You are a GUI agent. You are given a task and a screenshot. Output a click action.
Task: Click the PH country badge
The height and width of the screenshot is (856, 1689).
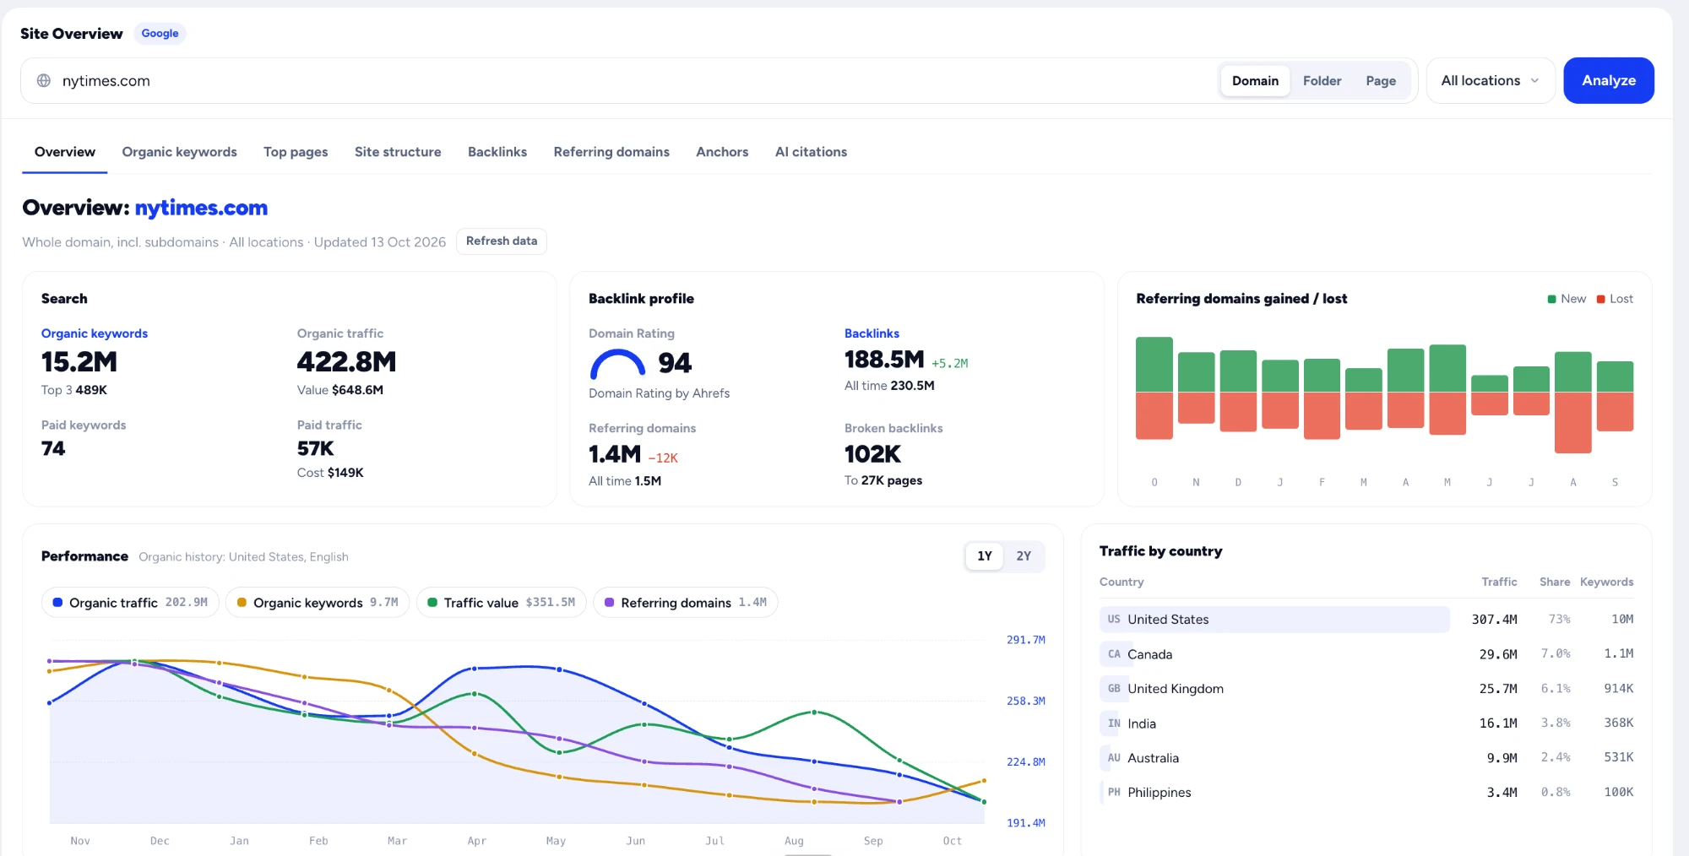click(1113, 792)
